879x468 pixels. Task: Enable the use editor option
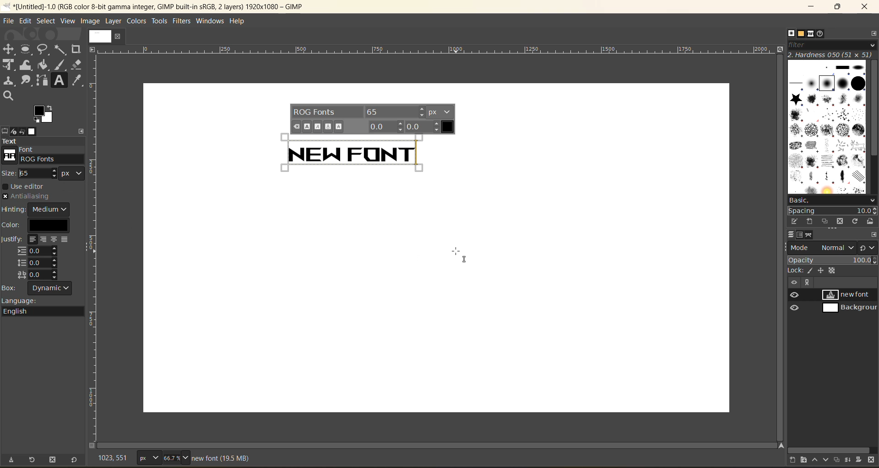[5, 188]
